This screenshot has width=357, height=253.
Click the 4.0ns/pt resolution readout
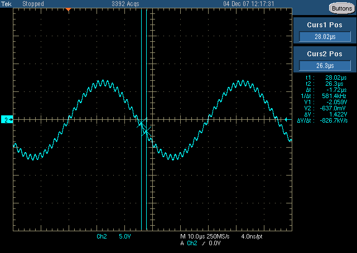(x=252, y=237)
